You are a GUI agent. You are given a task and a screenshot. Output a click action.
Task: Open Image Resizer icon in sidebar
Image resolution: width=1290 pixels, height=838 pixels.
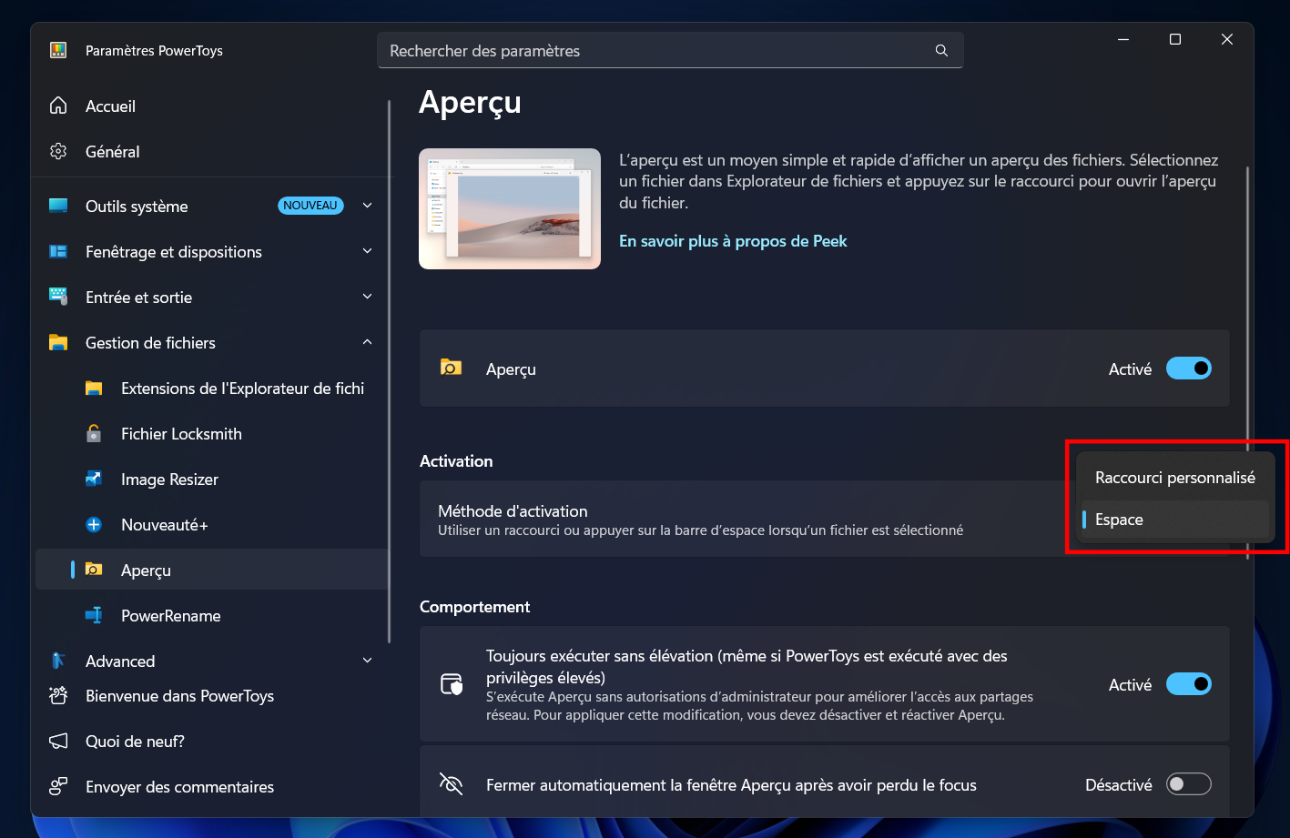pos(94,479)
